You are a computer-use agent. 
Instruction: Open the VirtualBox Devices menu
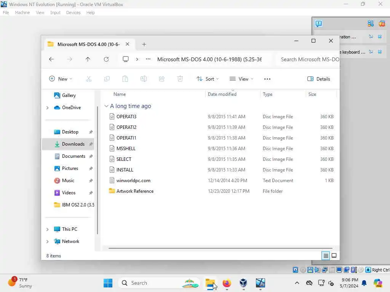[x=73, y=13]
